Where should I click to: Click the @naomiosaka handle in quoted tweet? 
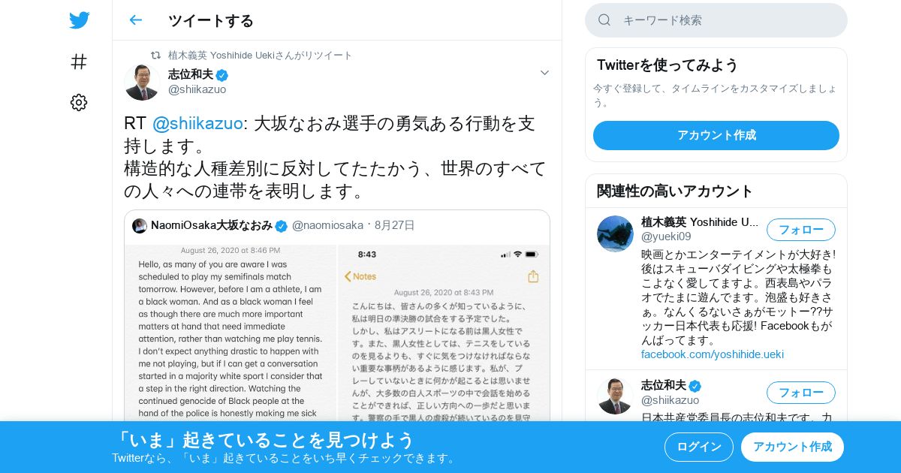(x=327, y=225)
